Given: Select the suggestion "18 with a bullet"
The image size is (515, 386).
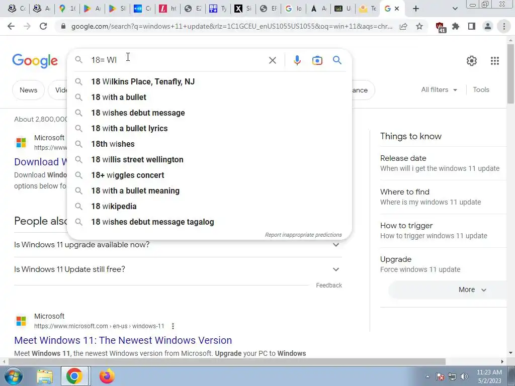Looking at the screenshot, I should pyautogui.click(x=209, y=97).
